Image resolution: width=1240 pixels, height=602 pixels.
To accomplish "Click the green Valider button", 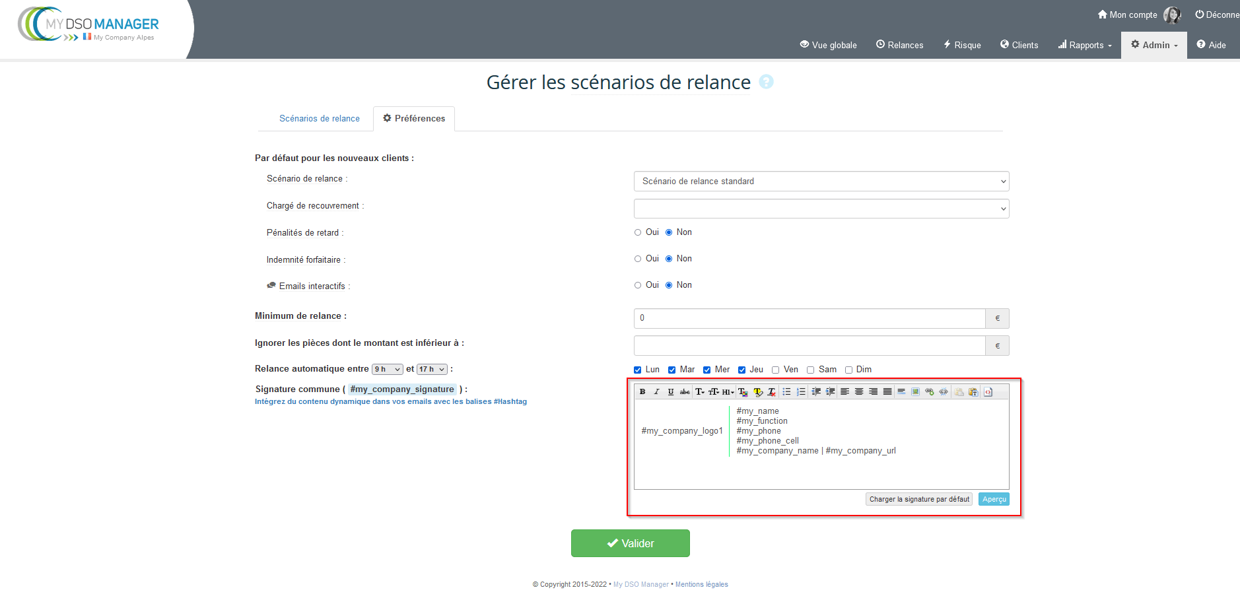I will pos(630,543).
